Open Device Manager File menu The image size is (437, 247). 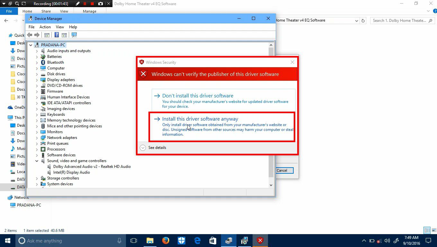click(31, 27)
